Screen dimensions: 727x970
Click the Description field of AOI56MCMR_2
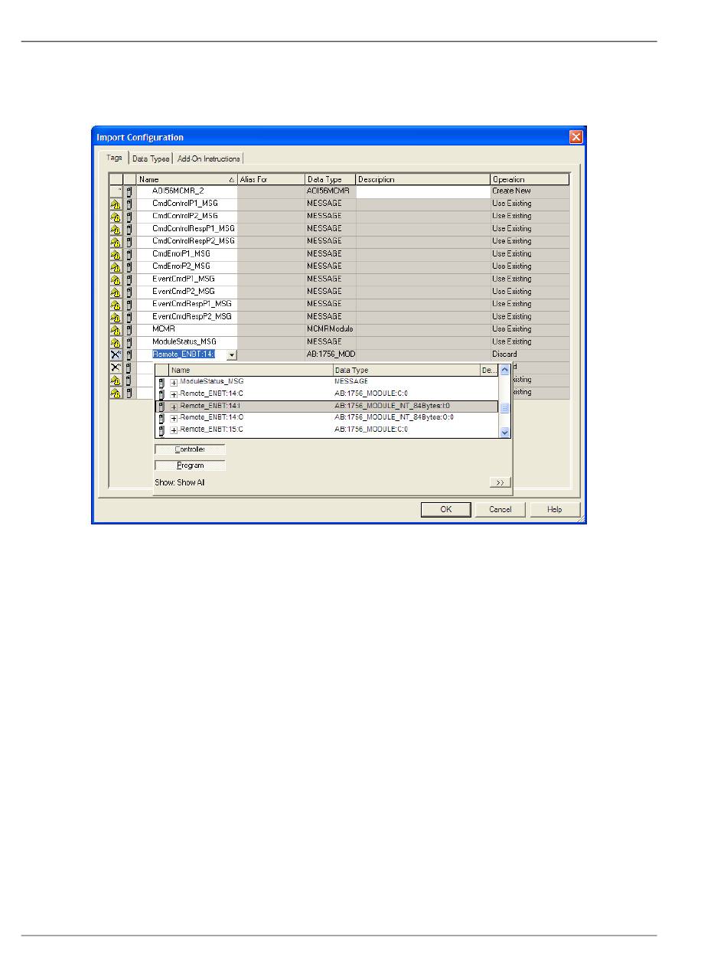423,191
